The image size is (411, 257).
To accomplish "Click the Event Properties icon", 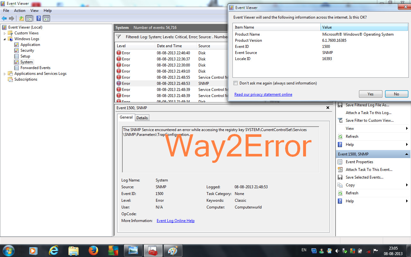I will click(340, 162).
